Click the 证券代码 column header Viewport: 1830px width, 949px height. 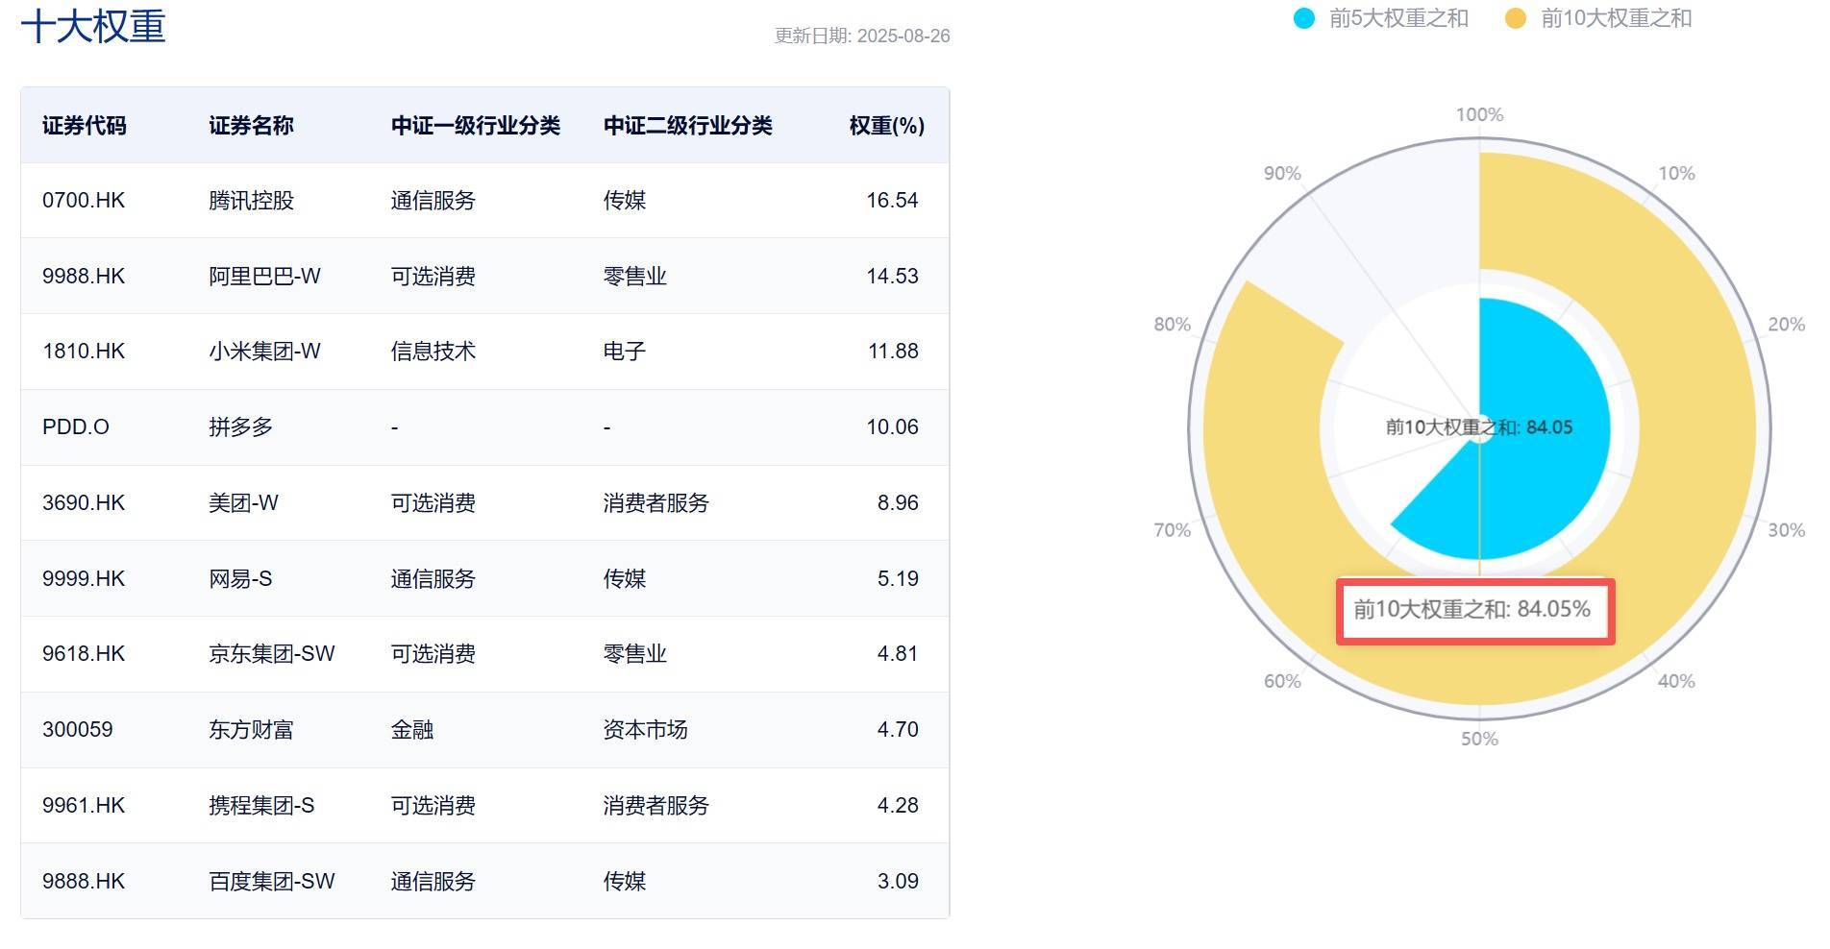click(85, 126)
